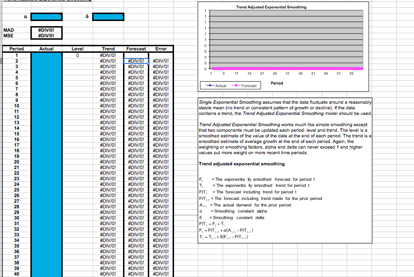Click the Level value 0 for Period 1
Screen dimensions: 414x277
[77, 55]
